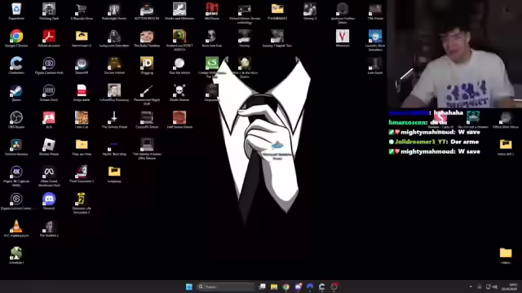522x293 pixels.
Task: Select the Thief Simulator 2 shortcut
Action: [x=82, y=172]
